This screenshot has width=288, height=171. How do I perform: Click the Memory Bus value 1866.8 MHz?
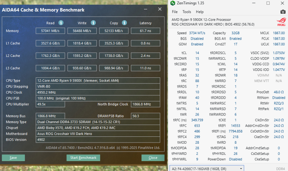(50, 116)
